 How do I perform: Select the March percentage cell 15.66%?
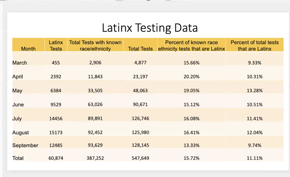(x=191, y=63)
